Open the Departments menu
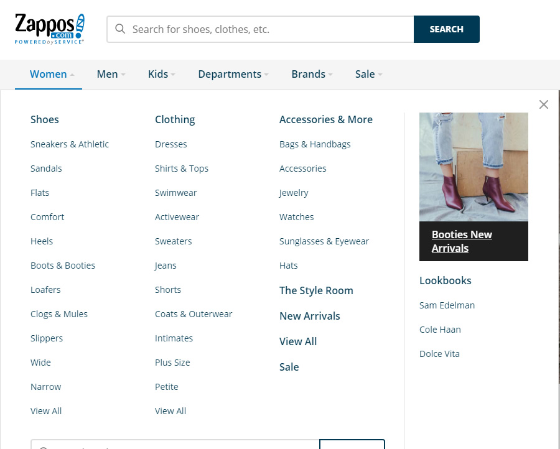Screen dimensions: 560x449 [233, 74]
